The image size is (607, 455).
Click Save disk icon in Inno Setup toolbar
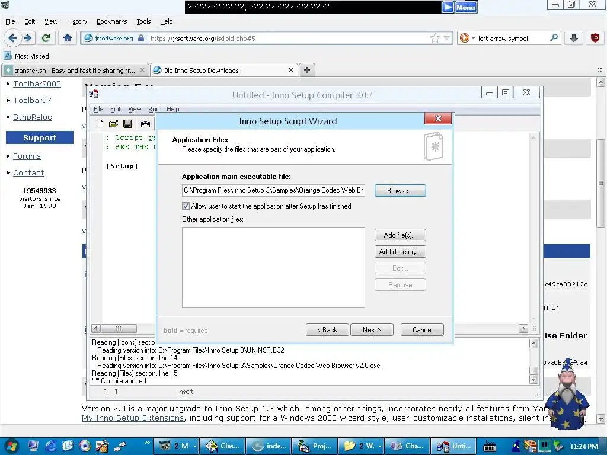127,123
